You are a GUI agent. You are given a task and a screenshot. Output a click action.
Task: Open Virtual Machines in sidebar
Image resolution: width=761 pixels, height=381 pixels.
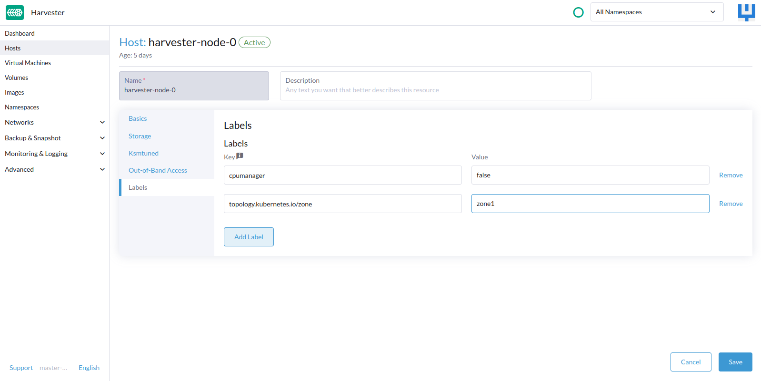(28, 63)
